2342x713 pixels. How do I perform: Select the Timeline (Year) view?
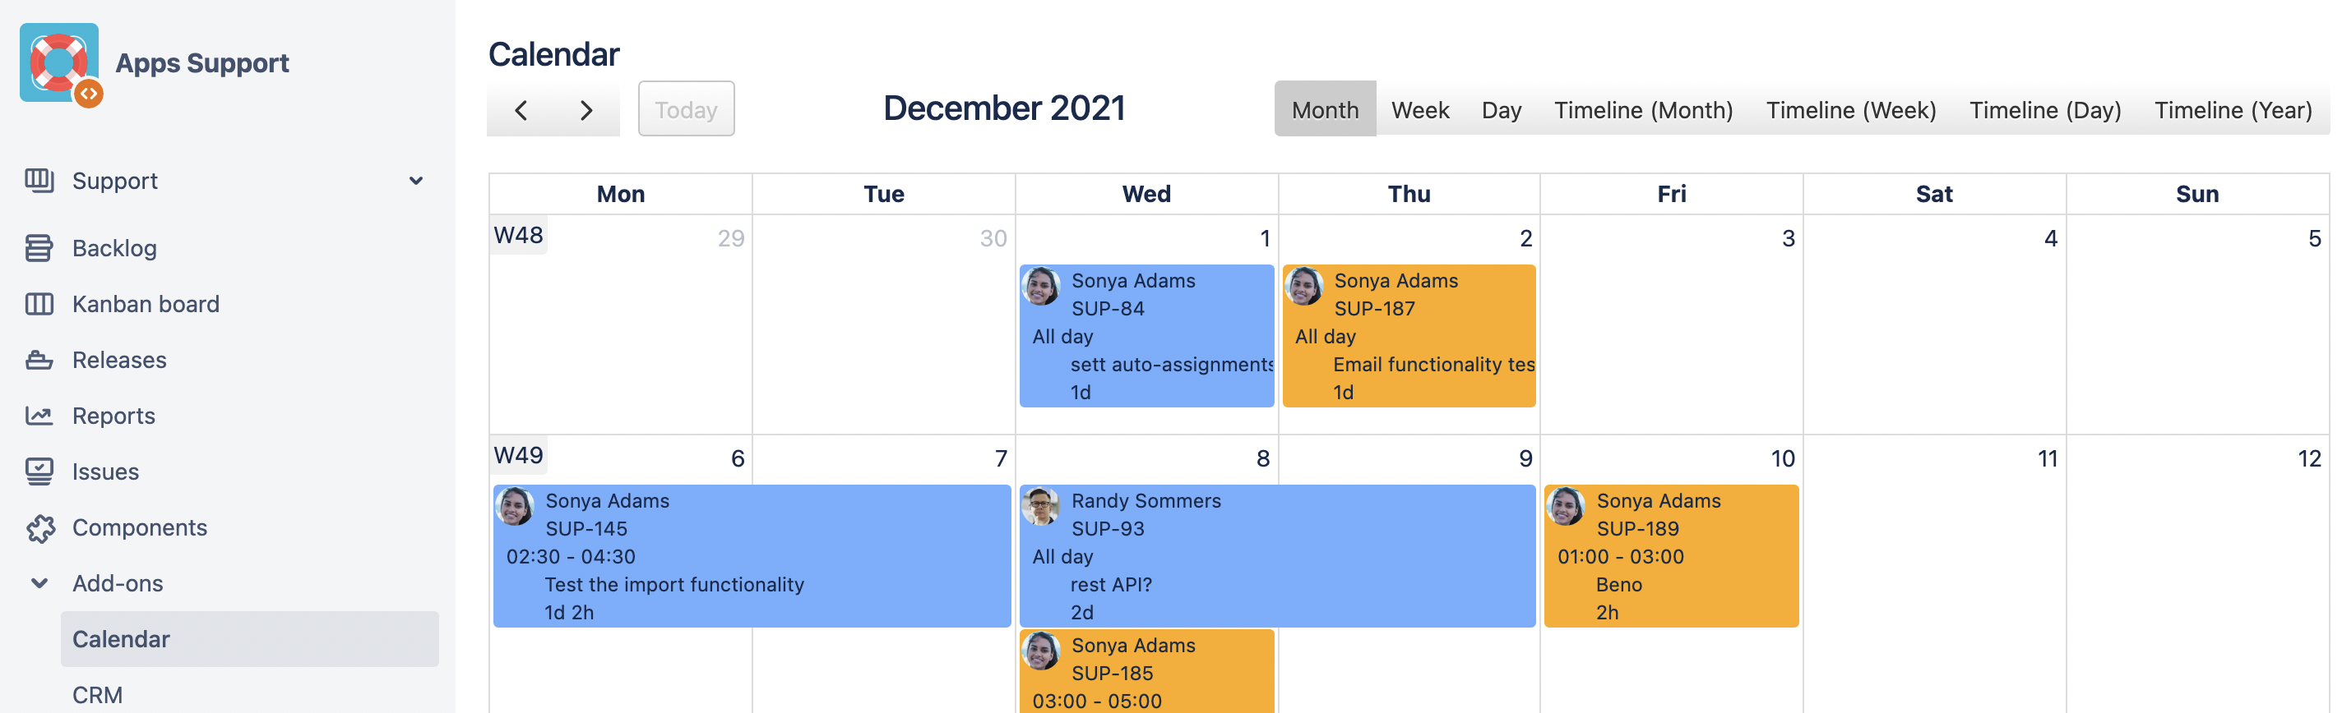click(2232, 110)
